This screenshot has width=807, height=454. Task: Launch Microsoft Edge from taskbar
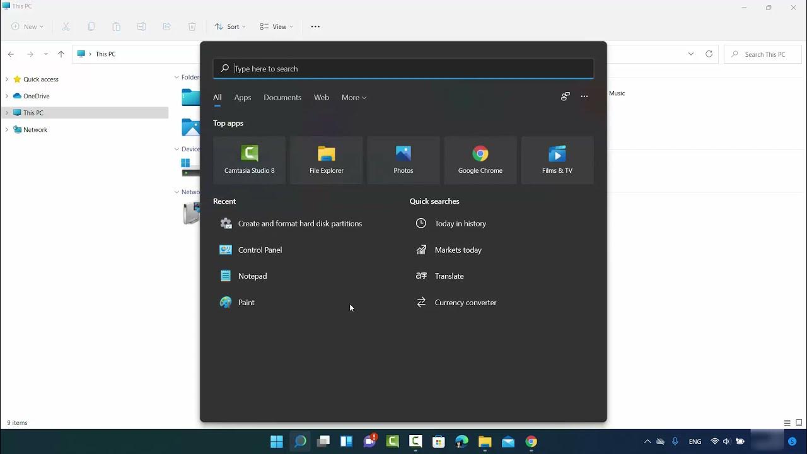[x=462, y=441]
